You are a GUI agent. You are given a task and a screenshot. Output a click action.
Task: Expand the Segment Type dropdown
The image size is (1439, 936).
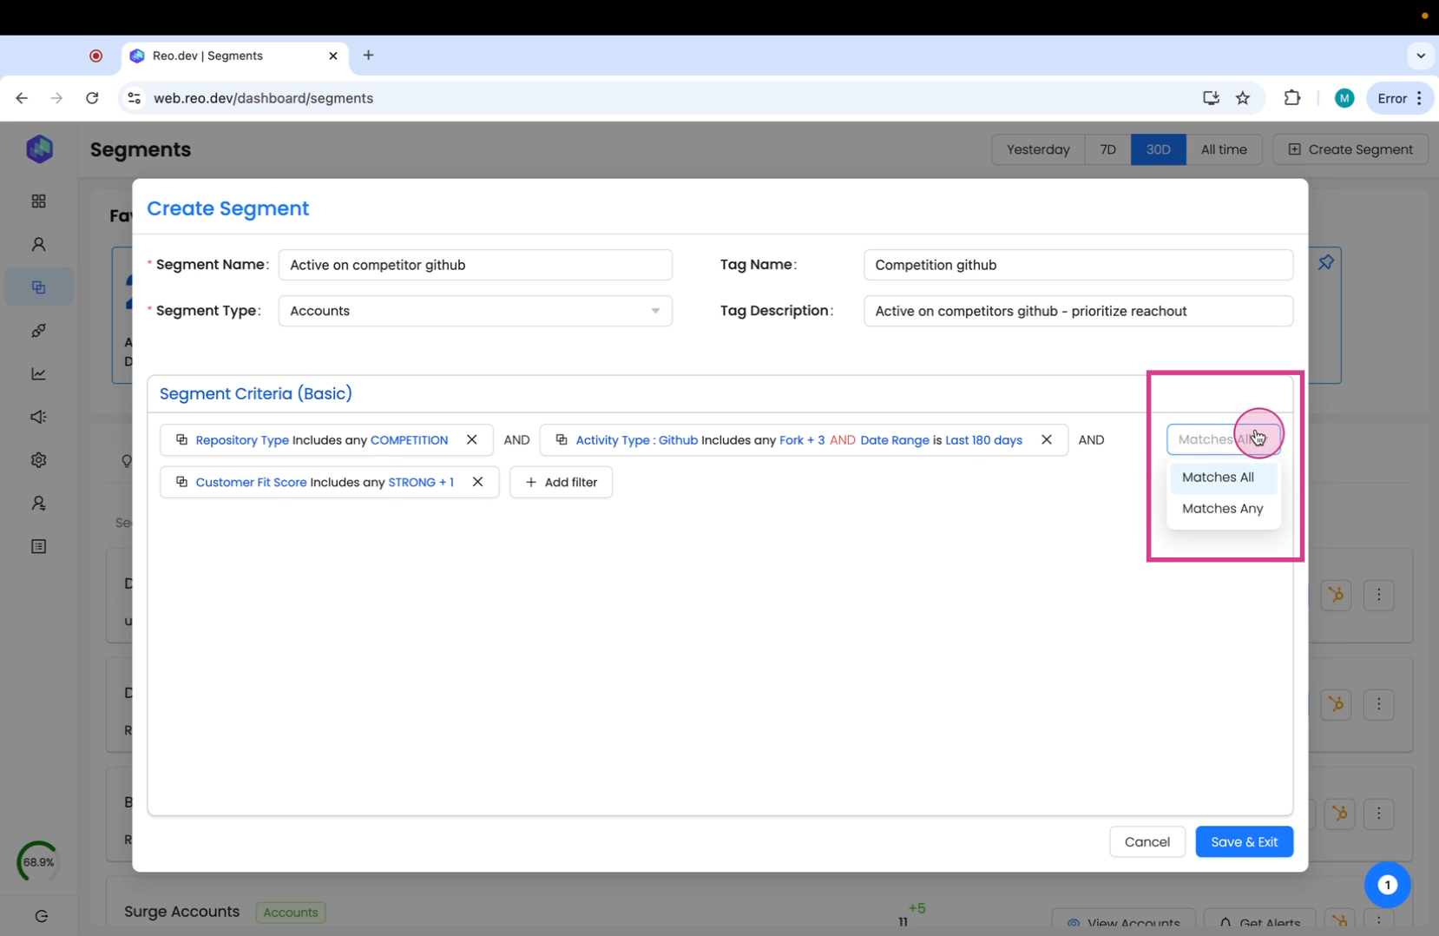(x=475, y=311)
